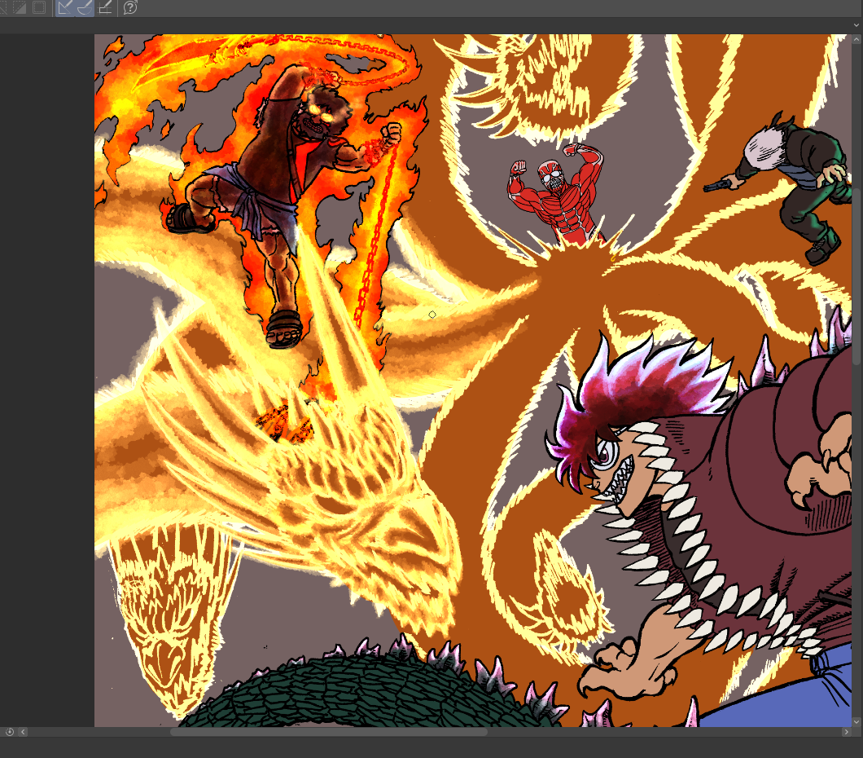Click the reset rotation dial icon

(x=9, y=732)
